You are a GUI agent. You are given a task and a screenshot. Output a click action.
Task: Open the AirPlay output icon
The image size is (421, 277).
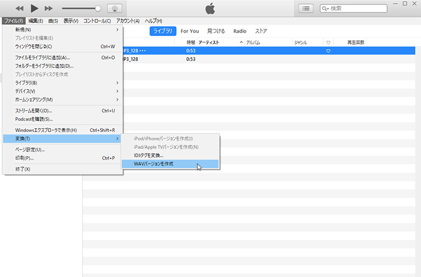point(115,8)
